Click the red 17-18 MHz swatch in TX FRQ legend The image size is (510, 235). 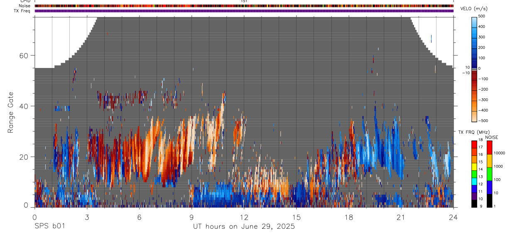[x=474, y=145]
